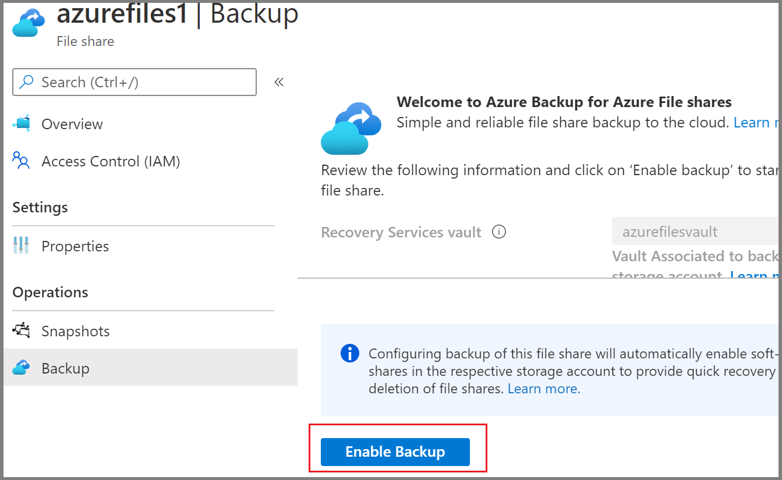The image size is (782, 480).
Task: Click the search magnifier icon
Action: tap(25, 81)
